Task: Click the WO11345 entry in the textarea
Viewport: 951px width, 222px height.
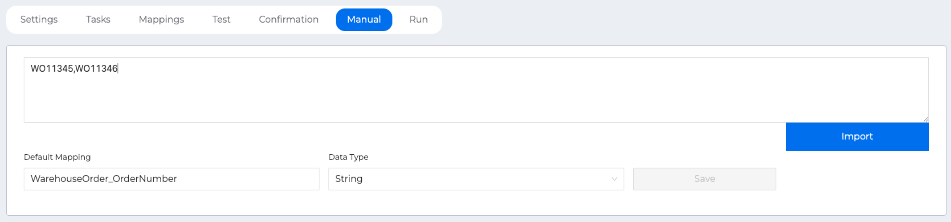Action: tap(52, 69)
